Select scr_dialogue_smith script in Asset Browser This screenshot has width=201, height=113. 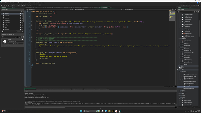[x=189, y=88]
